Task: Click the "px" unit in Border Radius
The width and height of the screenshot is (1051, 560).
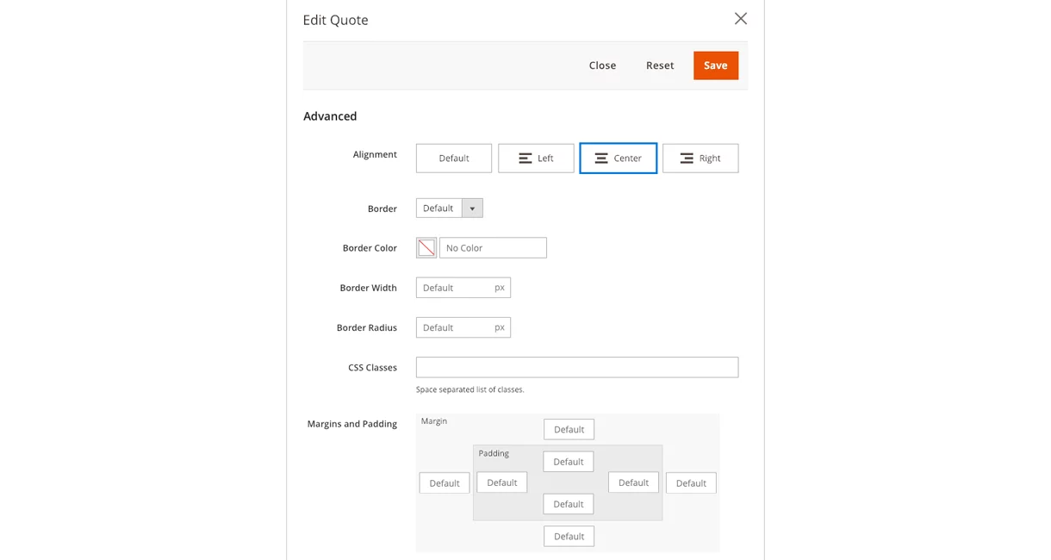Action: click(x=500, y=327)
